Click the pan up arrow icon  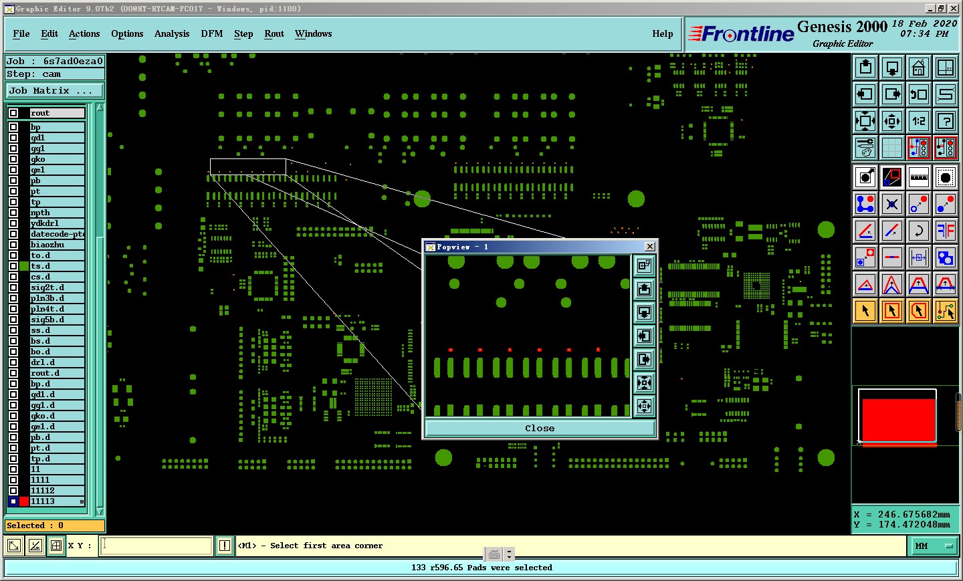865,68
